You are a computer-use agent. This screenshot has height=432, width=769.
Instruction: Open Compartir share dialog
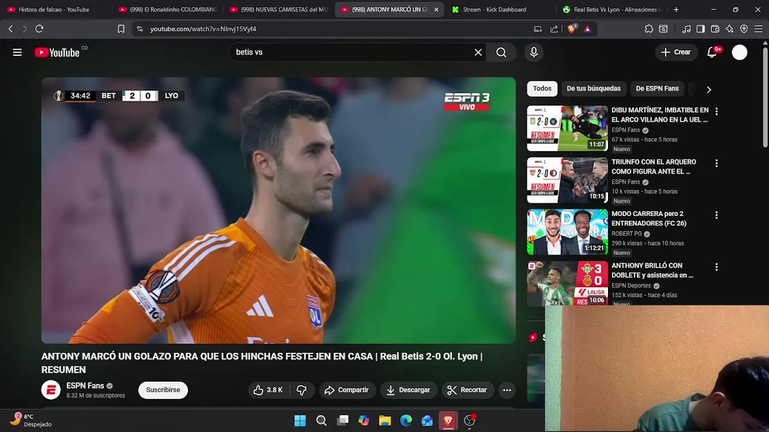pyautogui.click(x=347, y=390)
